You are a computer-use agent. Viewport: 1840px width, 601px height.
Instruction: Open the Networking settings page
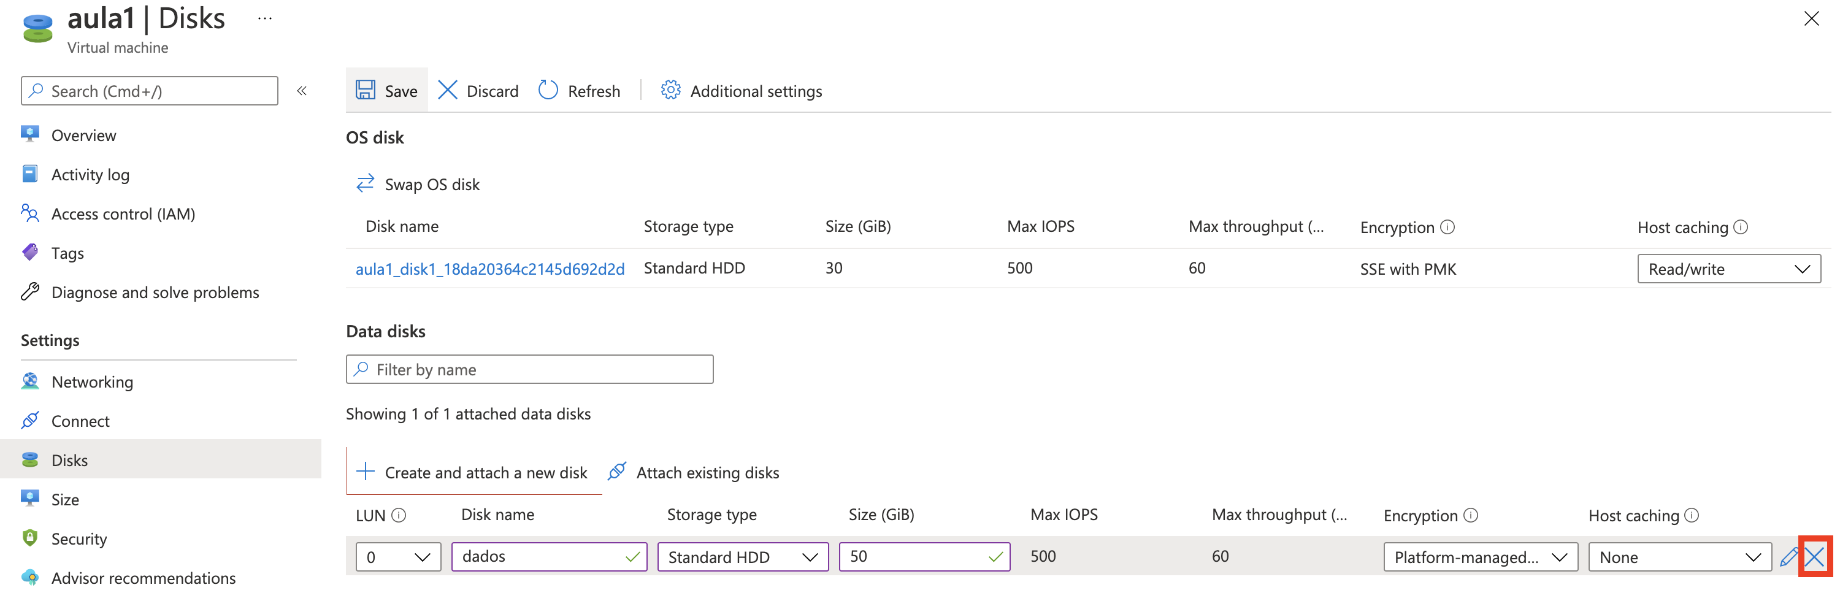[x=91, y=381]
